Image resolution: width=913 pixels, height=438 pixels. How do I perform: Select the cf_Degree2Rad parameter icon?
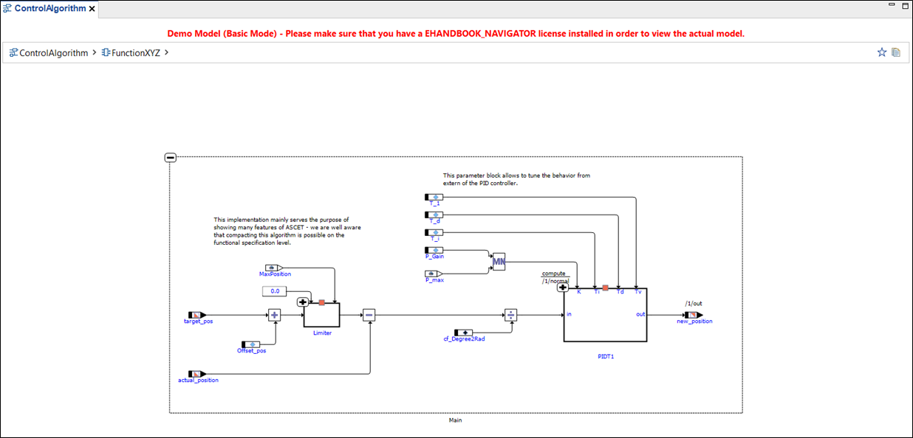pyautogui.click(x=465, y=331)
